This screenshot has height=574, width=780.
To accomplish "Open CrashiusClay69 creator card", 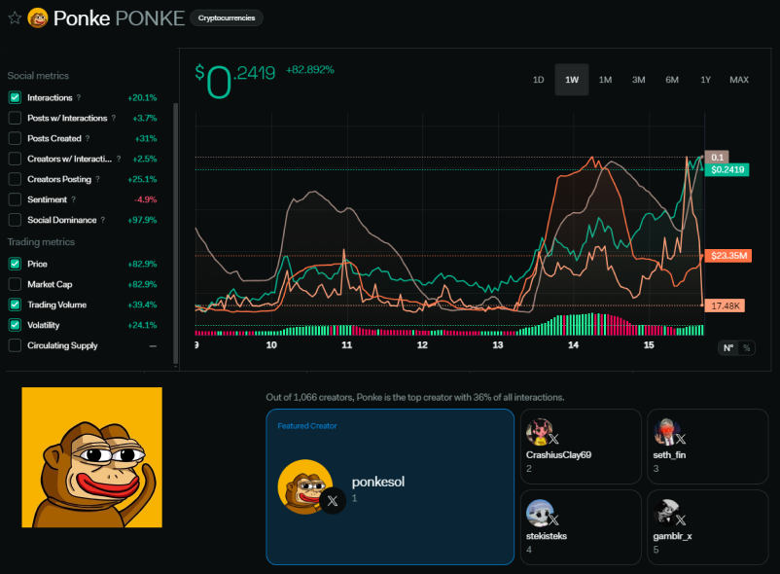I will [581, 447].
